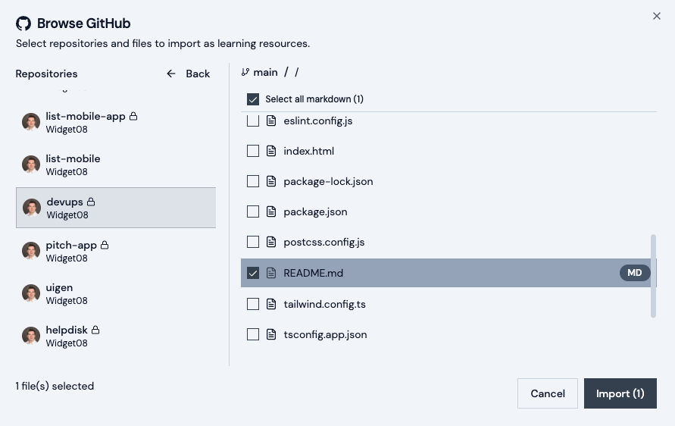Click the main branch breadcrumb
The height and width of the screenshot is (426, 675).
(265, 73)
